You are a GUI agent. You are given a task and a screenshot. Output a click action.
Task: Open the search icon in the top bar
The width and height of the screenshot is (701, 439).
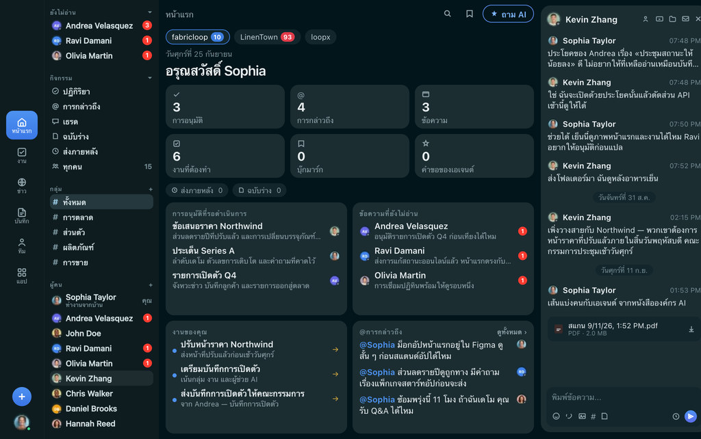tap(447, 14)
